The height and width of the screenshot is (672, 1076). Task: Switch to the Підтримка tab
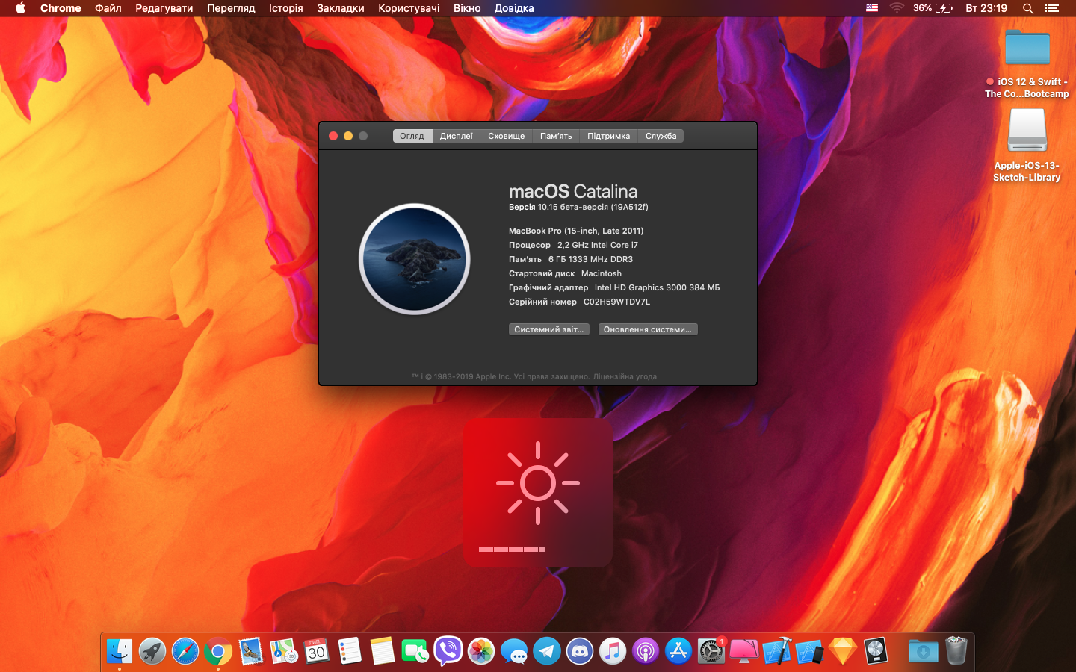[608, 136]
